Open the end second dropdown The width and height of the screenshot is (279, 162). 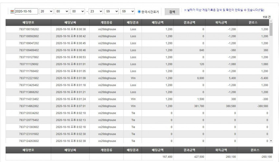[128, 12]
